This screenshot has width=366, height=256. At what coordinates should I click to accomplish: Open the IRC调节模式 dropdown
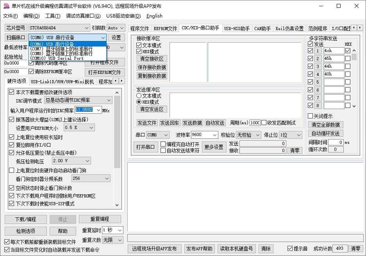point(109,100)
